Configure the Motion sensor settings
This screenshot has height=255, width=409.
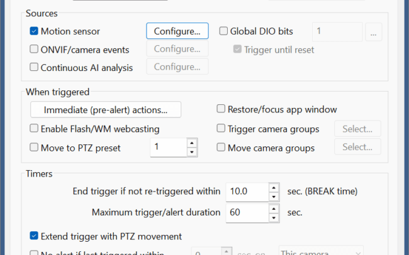point(177,31)
